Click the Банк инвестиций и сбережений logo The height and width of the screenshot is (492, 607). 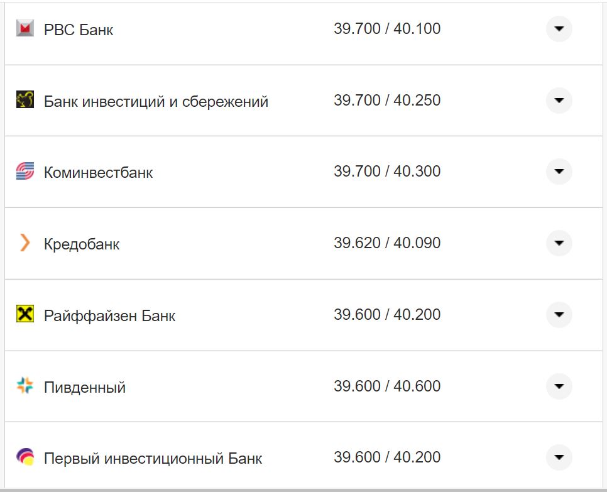(24, 100)
